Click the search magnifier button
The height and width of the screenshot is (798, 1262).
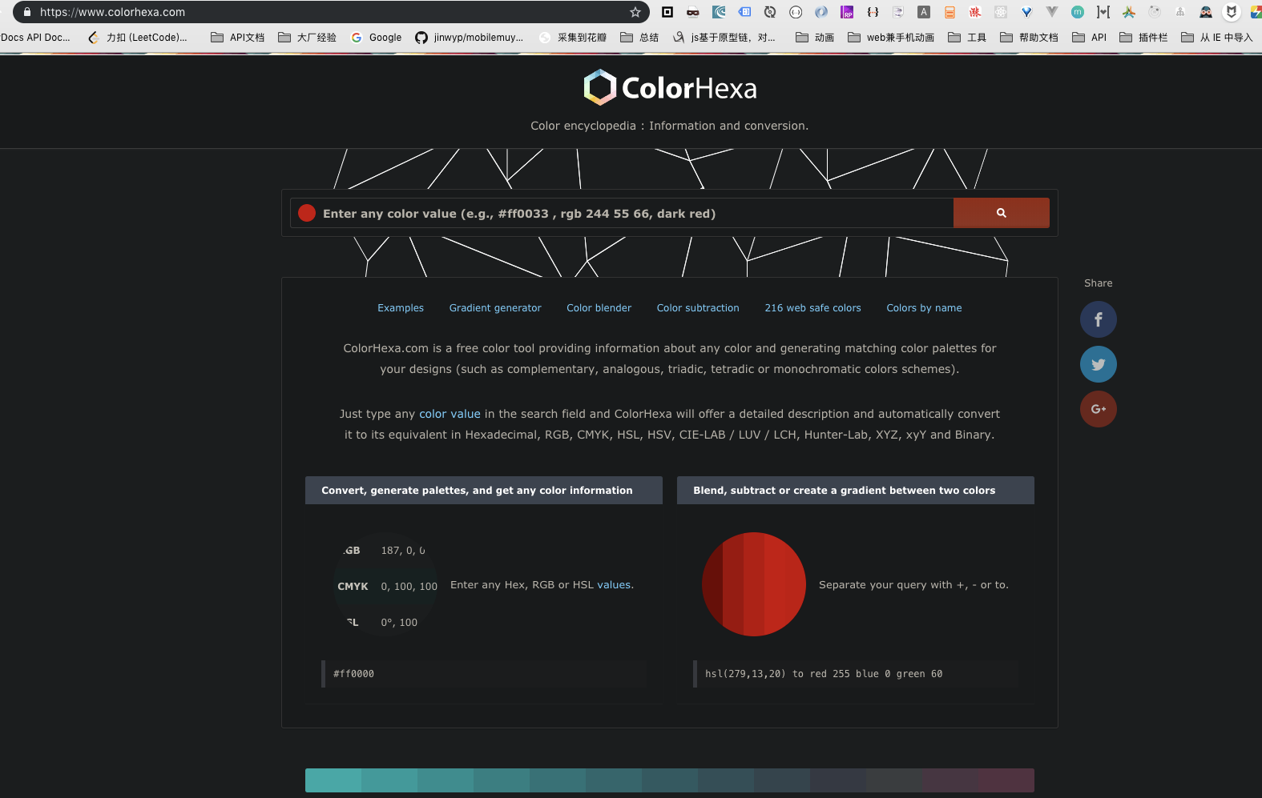(x=1001, y=213)
